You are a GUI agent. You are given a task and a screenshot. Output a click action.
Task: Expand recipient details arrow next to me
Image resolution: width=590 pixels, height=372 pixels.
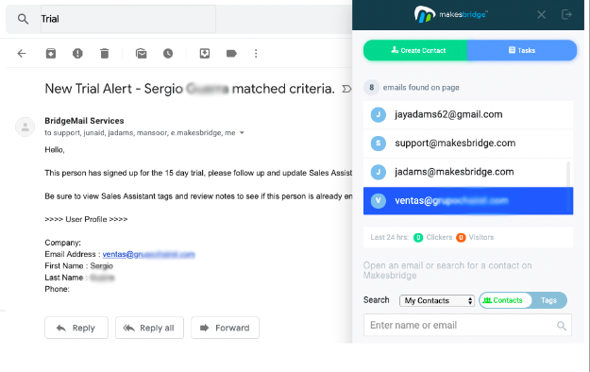(242, 132)
